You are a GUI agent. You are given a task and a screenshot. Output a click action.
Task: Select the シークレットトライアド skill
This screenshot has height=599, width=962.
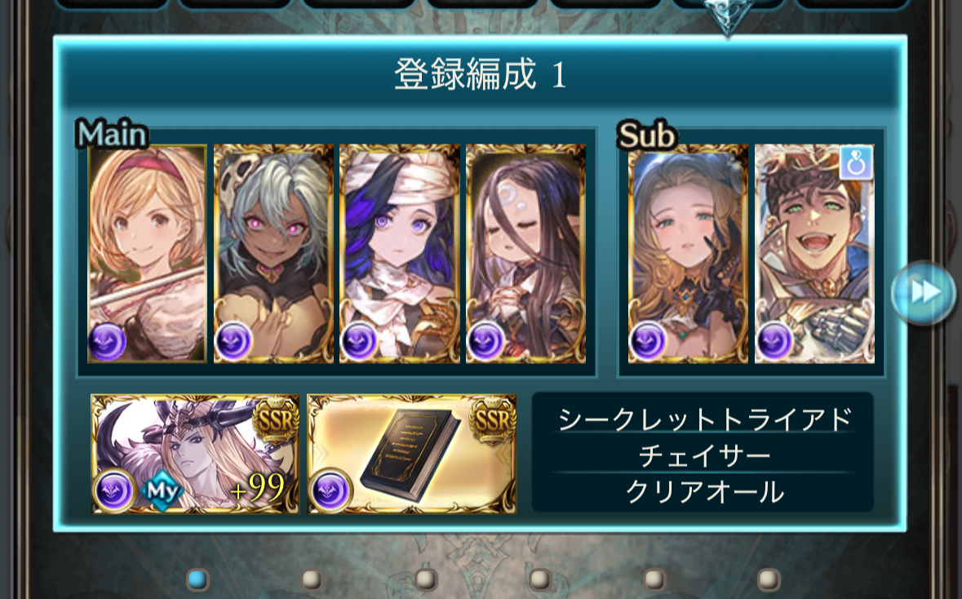pos(704,419)
